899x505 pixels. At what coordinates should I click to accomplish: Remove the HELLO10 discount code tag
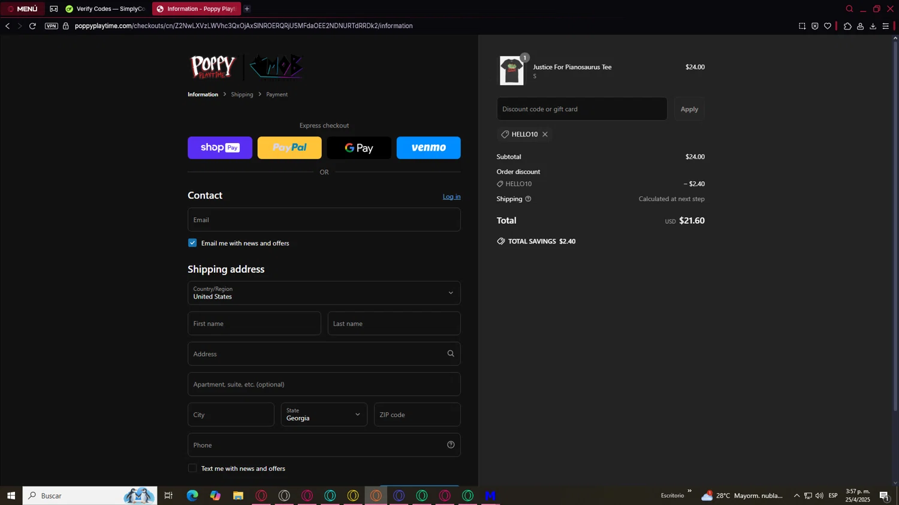545,135
